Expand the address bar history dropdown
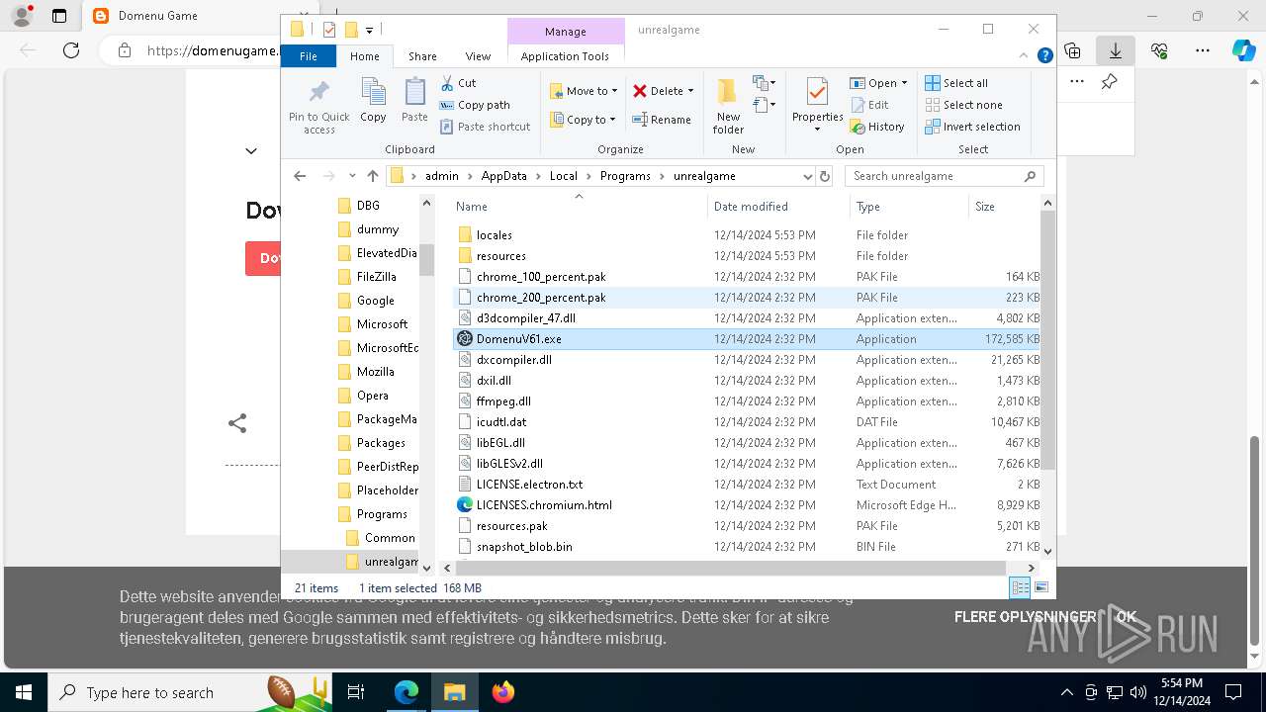 click(x=808, y=176)
